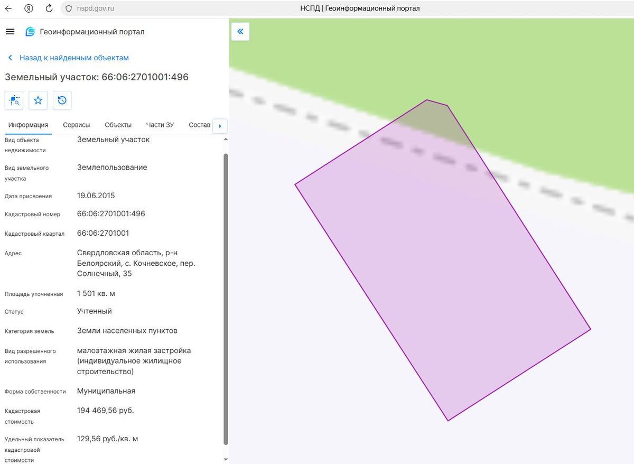This screenshot has width=634, height=464.
Task: Collapse the side panel with double chevron
Action: click(240, 32)
